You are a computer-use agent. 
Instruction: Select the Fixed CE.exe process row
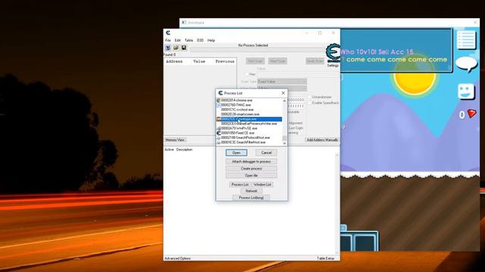(x=249, y=133)
